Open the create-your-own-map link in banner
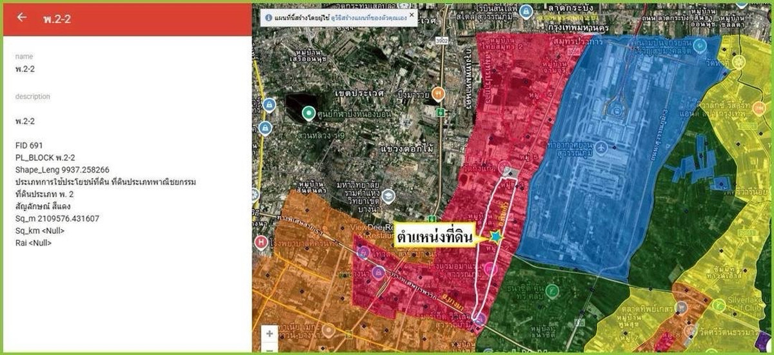The width and height of the screenshot is (774, 355). click(368, 18)
